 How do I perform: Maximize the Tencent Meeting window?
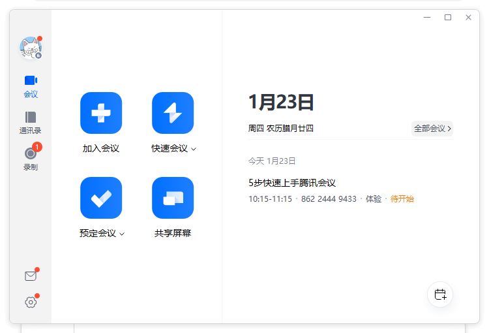[x=448, y=18]
